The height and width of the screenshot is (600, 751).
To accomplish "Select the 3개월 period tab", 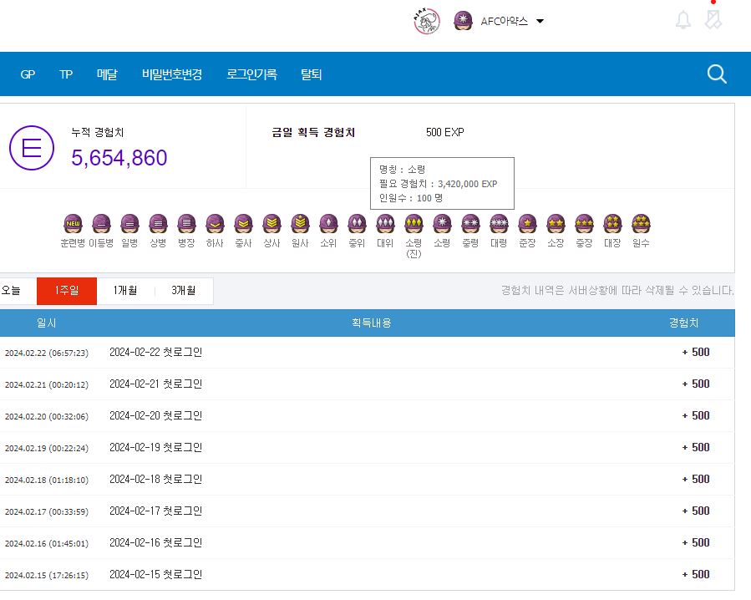I will 184,291.
